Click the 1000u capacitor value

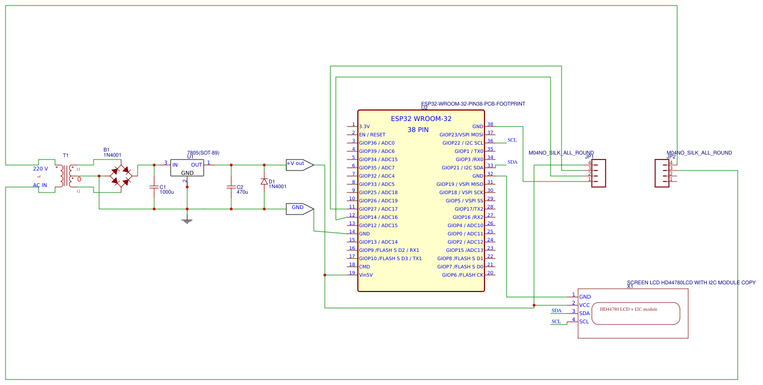point(167,192)
